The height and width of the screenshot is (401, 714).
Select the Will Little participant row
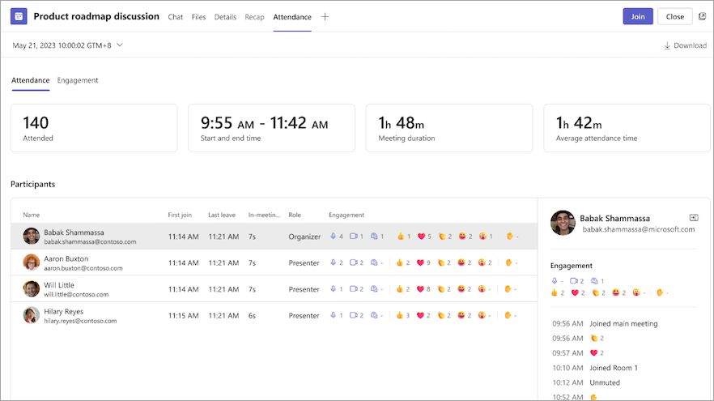click(x=243, y=289)
